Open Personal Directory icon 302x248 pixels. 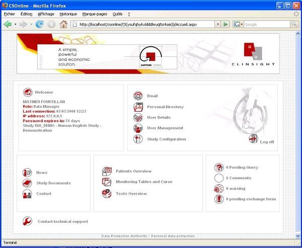138,107
